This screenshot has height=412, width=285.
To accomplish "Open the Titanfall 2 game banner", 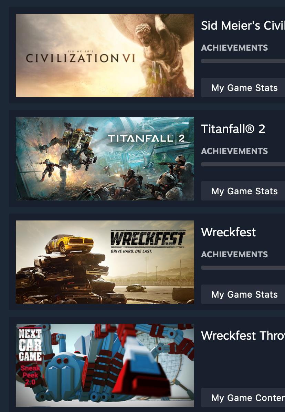I will click(105, 159).
